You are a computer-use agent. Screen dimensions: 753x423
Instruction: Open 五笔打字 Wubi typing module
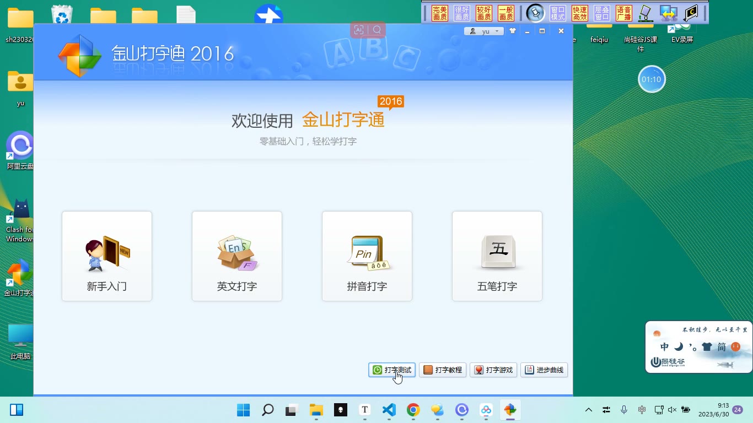pos(497,256)
